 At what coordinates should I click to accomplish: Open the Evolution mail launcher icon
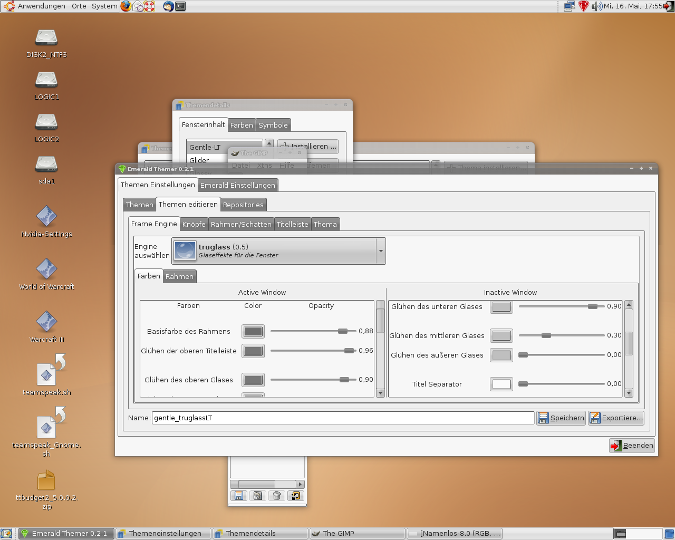coord(138,6)
